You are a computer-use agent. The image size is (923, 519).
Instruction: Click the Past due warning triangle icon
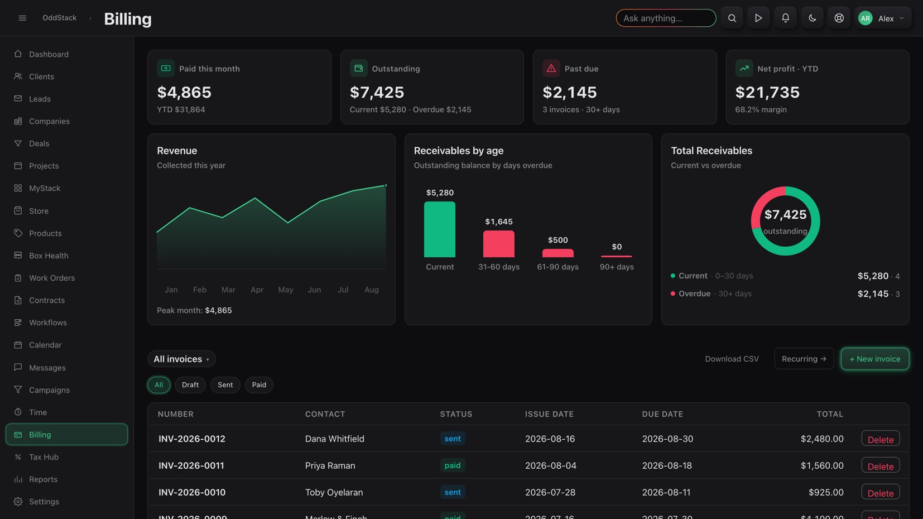point(551,68)
